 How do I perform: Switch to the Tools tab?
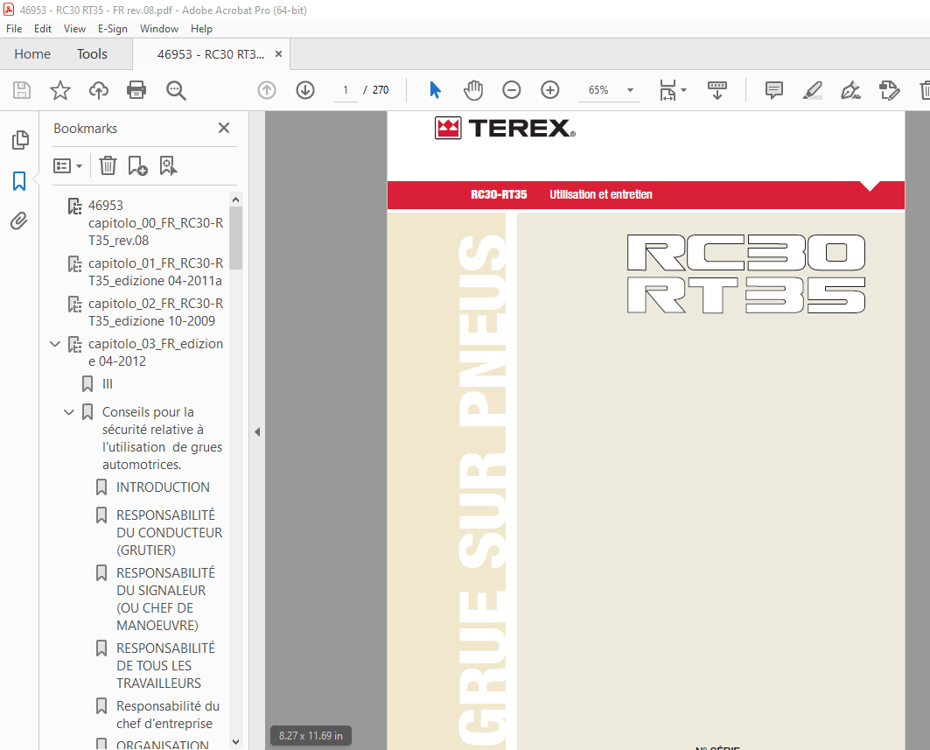92,54
